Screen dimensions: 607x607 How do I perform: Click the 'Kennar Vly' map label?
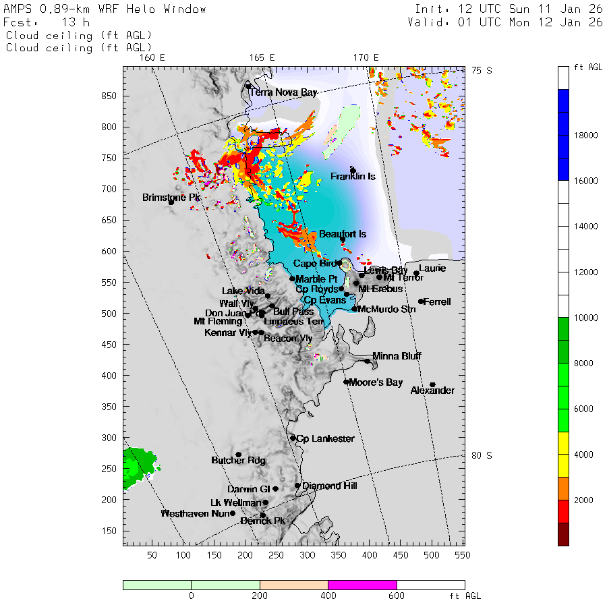coord(229,333)
